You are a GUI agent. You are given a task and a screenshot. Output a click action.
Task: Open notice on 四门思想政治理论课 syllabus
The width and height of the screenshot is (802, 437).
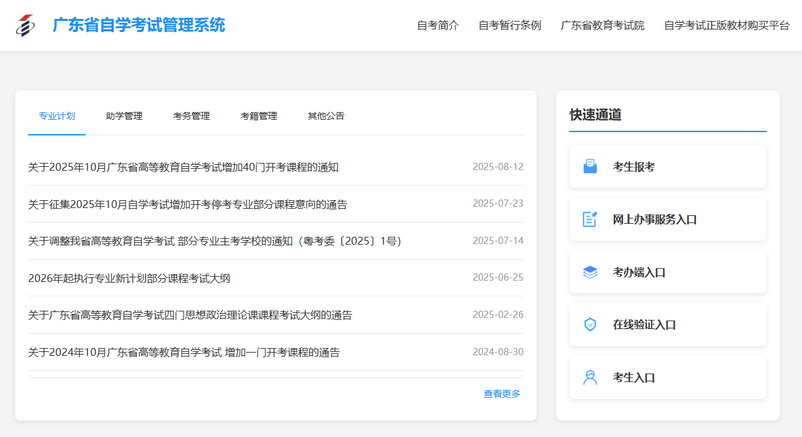(190, 315)
